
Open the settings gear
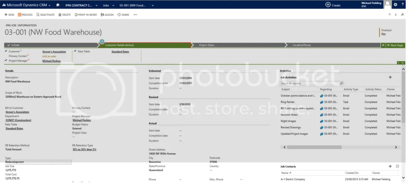pyautogui.click(x=396, y=5)
